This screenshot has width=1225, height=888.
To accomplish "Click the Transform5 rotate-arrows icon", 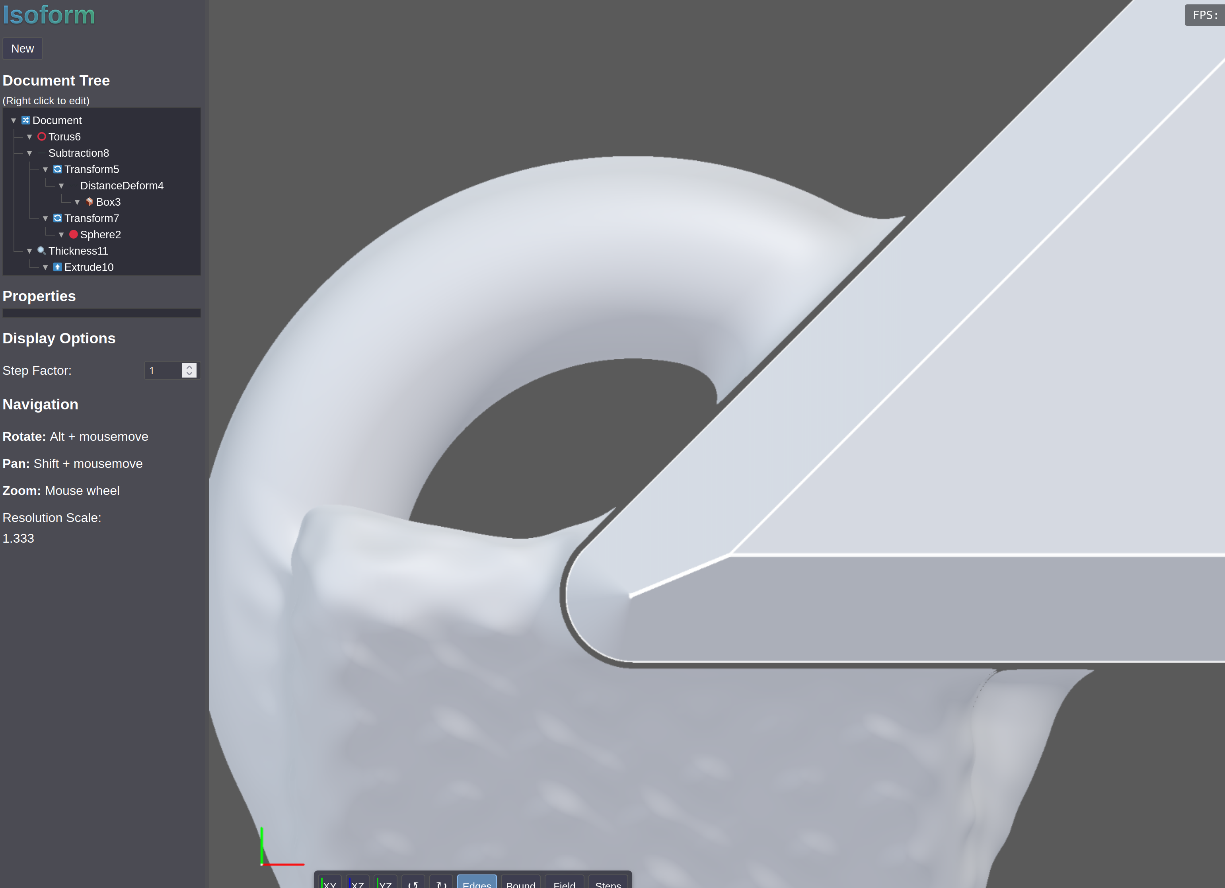I will click(57, 169).
